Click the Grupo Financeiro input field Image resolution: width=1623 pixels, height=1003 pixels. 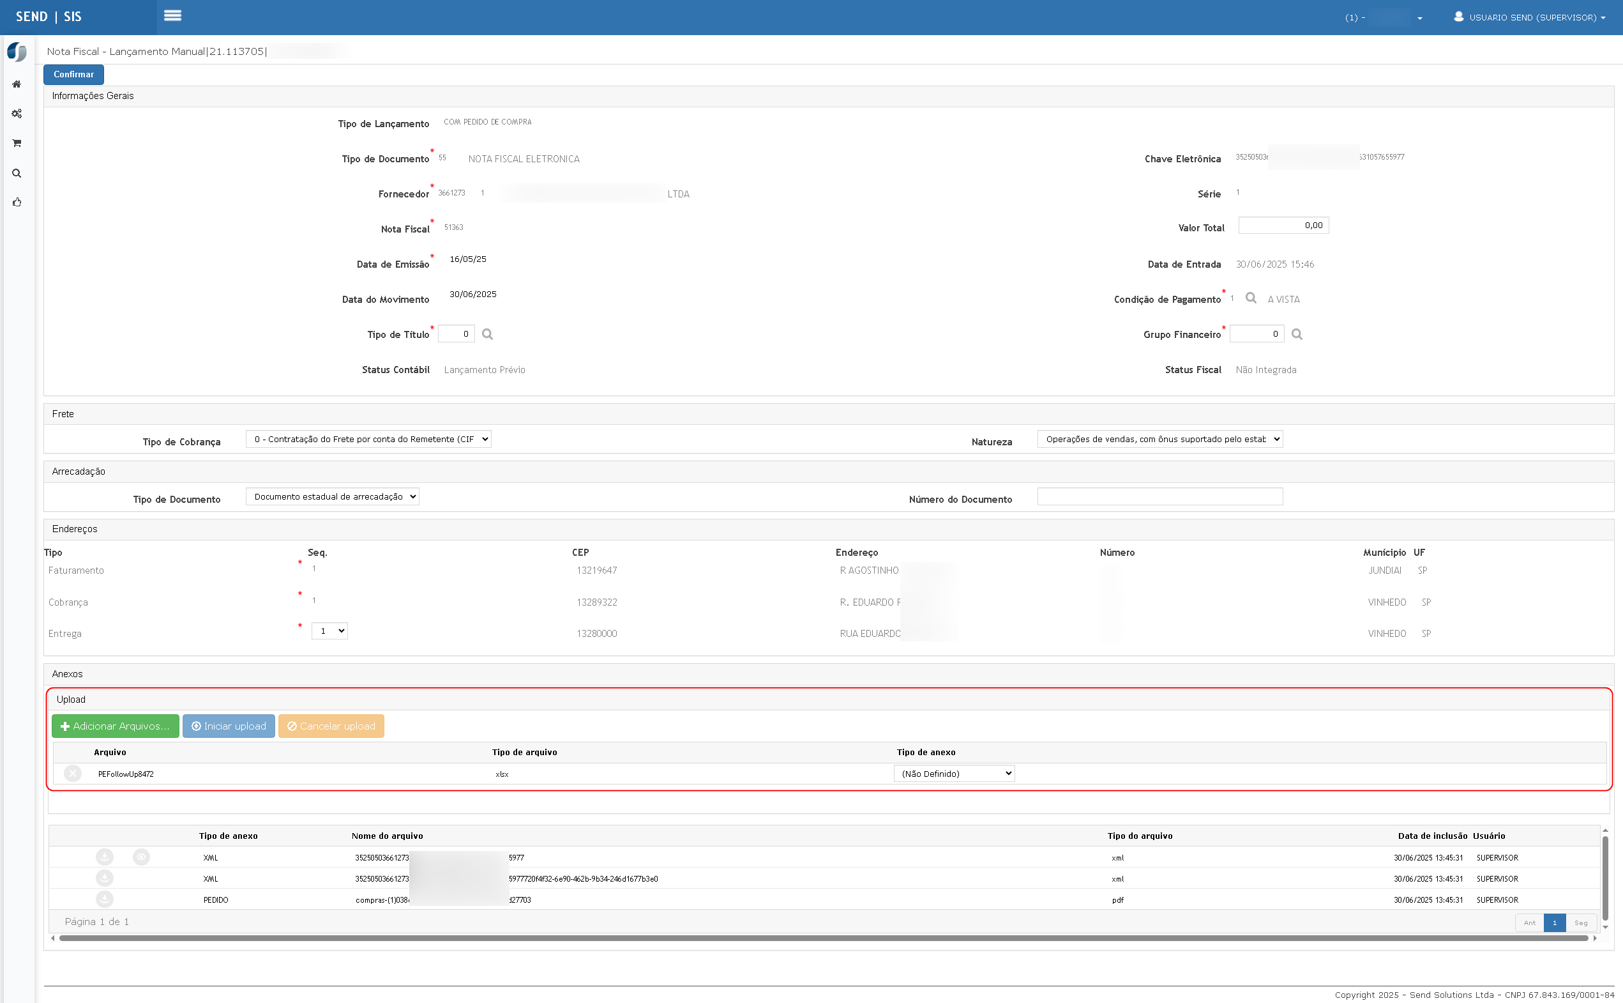click(x=1257, y=333)
